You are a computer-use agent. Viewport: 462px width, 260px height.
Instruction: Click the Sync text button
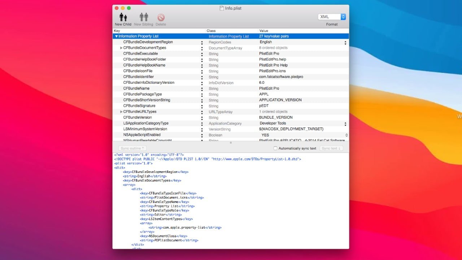(331, 148)
